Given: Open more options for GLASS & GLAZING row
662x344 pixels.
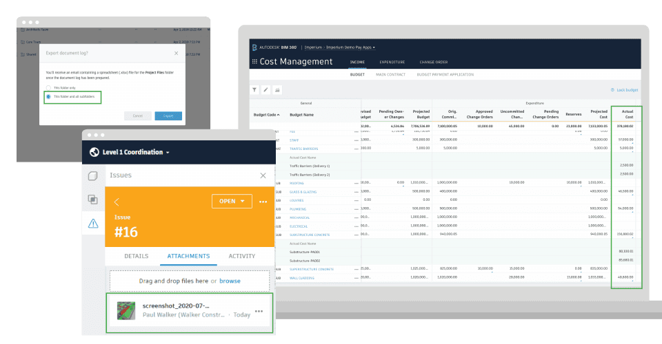Looking at the screenshot, I should pyautogui.click(x=357, y=192).
